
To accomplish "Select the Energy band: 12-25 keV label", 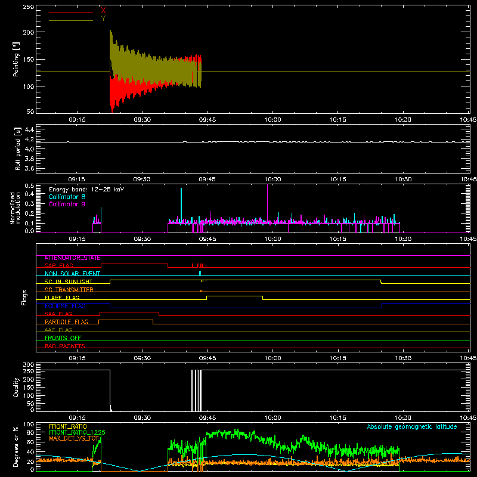I will (86, 190).
